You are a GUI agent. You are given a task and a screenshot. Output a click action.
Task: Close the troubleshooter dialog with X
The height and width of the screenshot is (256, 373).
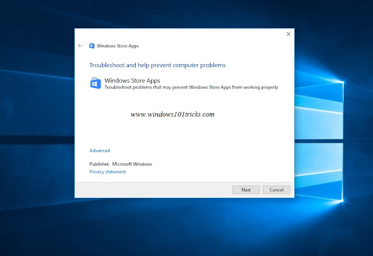tap(288, 34)
